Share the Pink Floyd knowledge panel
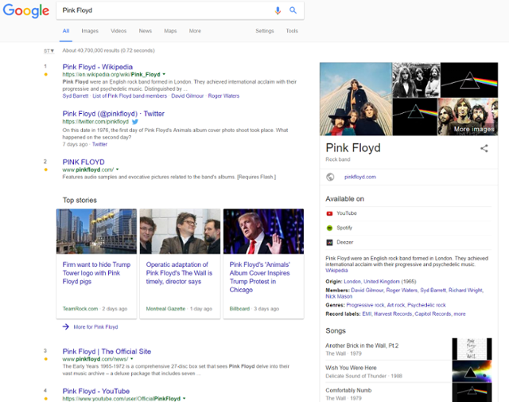 pyautogui.click(x=484, y=148)
